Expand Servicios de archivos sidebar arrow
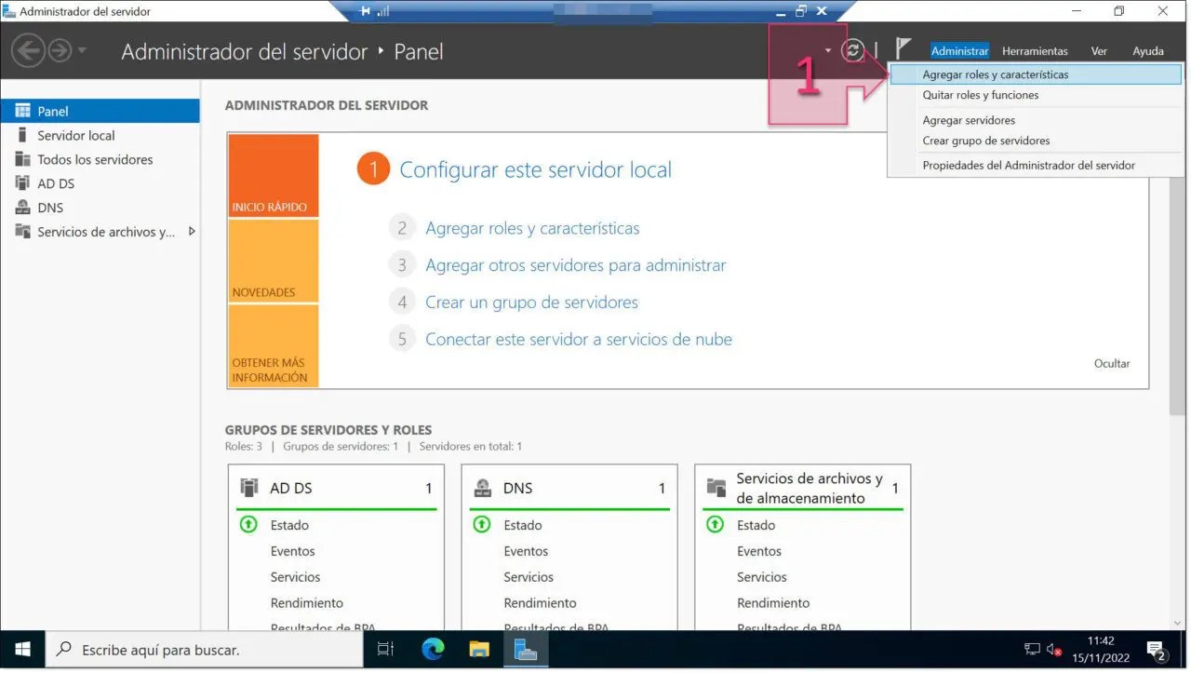The height and width of the screenshot is (673, 1191). click(192, 231)
